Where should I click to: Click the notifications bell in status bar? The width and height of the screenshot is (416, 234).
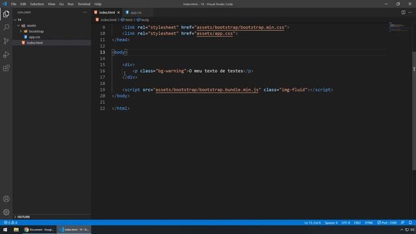(x=410, y=222)
